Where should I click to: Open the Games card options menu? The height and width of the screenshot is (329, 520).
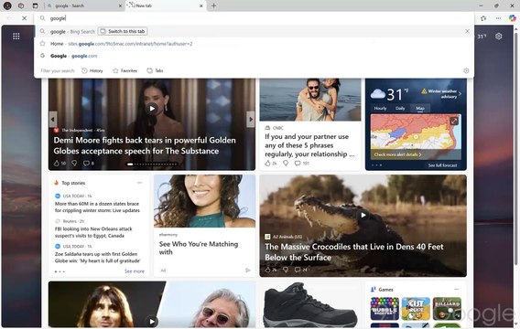point(457,290)
